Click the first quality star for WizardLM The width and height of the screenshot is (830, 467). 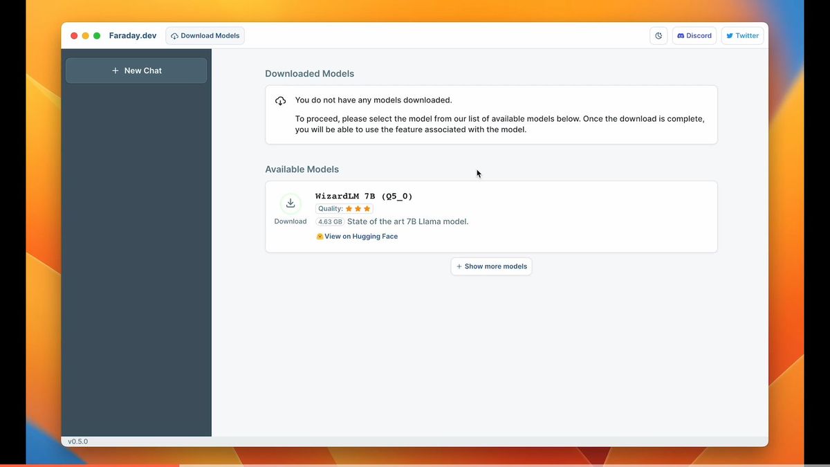[x=350, y=208]
